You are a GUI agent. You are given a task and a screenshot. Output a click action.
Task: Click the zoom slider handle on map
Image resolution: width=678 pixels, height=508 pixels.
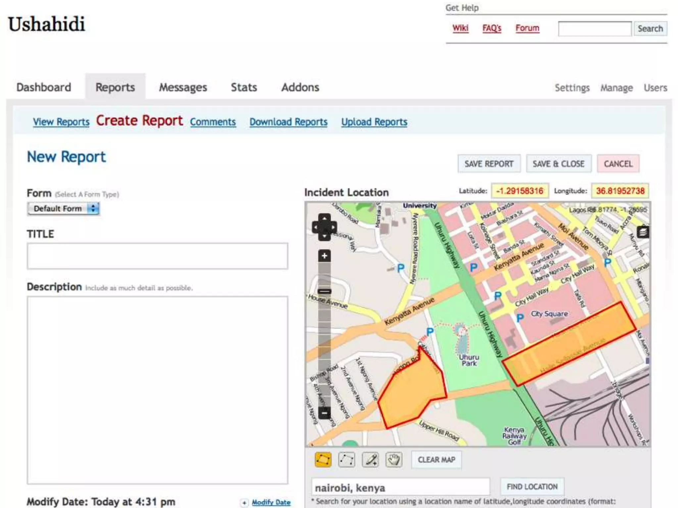pyautogui.click(x=324, y=291)
